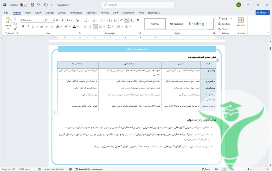
Task: Open Select dropdown in Editing group
Action: [x=225, y=29]
